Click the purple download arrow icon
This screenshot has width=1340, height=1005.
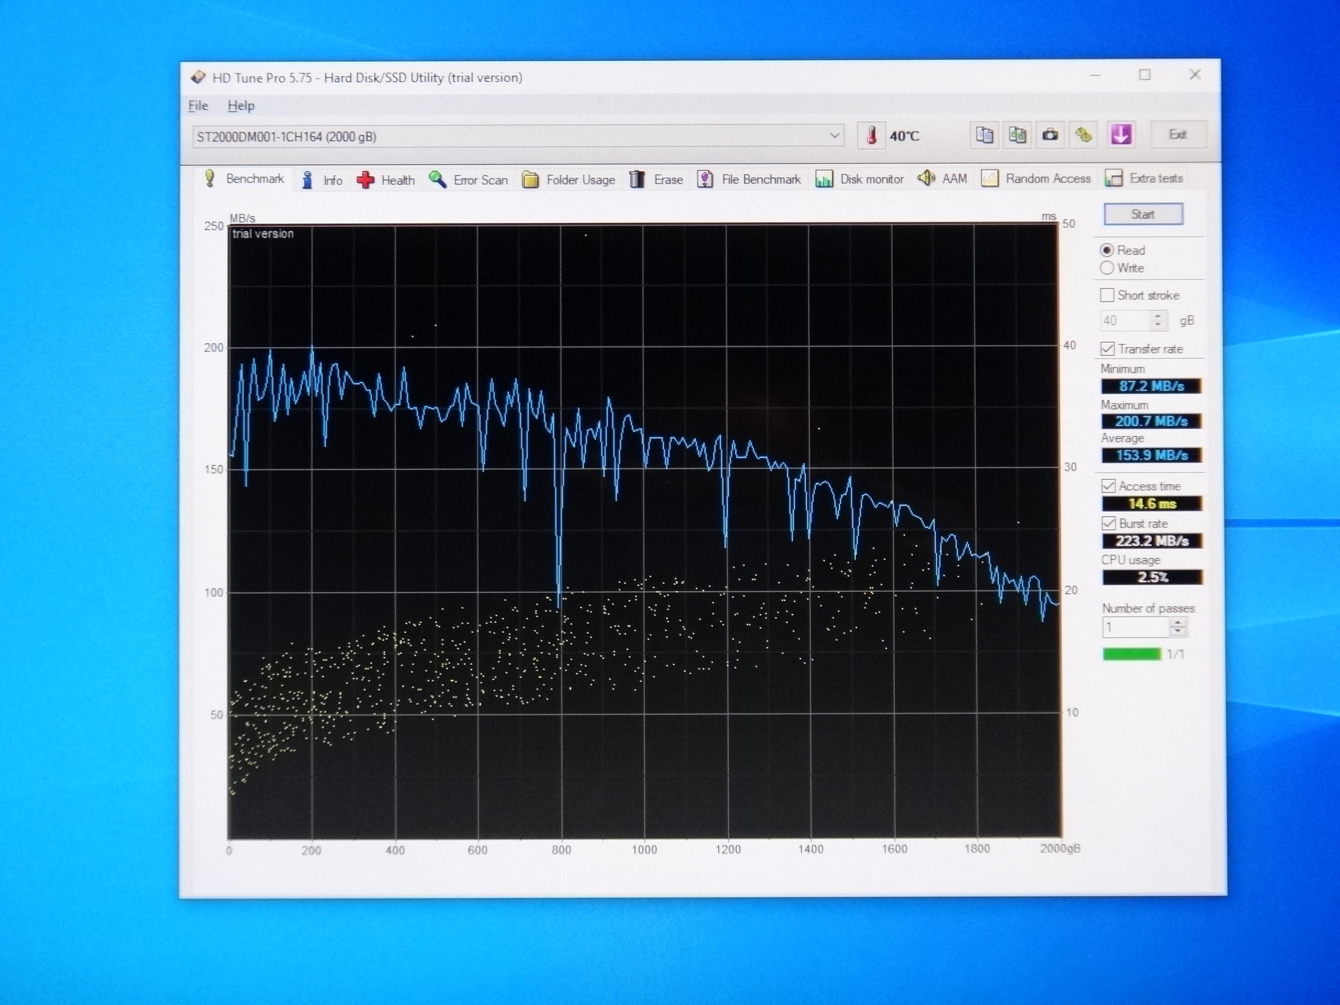1120,134
